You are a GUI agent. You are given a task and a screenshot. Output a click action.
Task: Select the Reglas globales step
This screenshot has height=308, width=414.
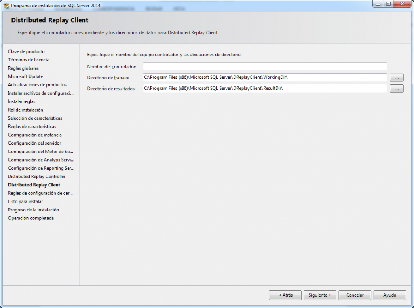click(23, 68)
